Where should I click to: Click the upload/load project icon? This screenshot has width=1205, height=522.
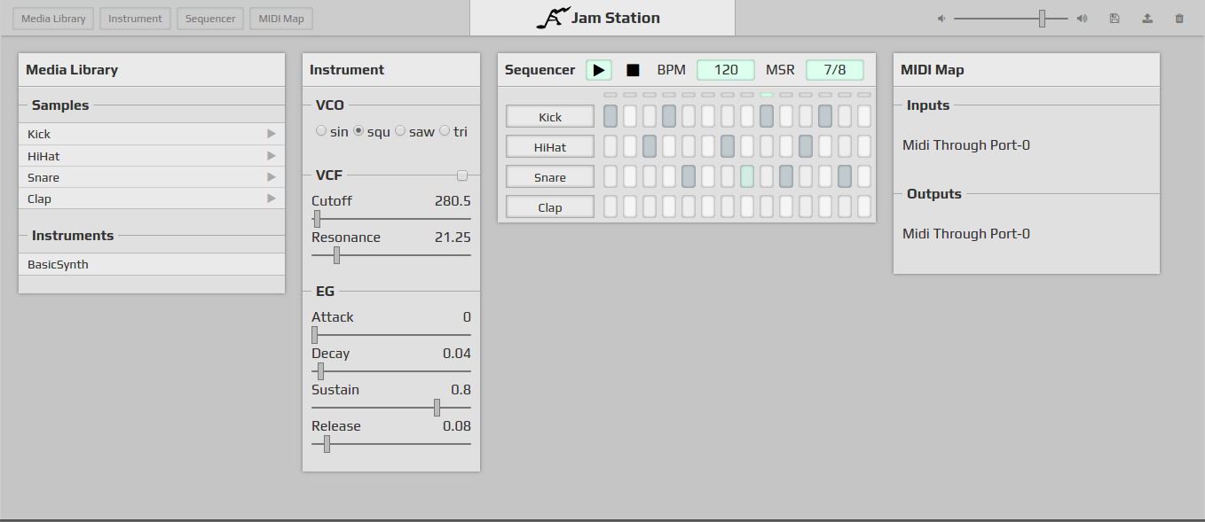coord(1147,19)
